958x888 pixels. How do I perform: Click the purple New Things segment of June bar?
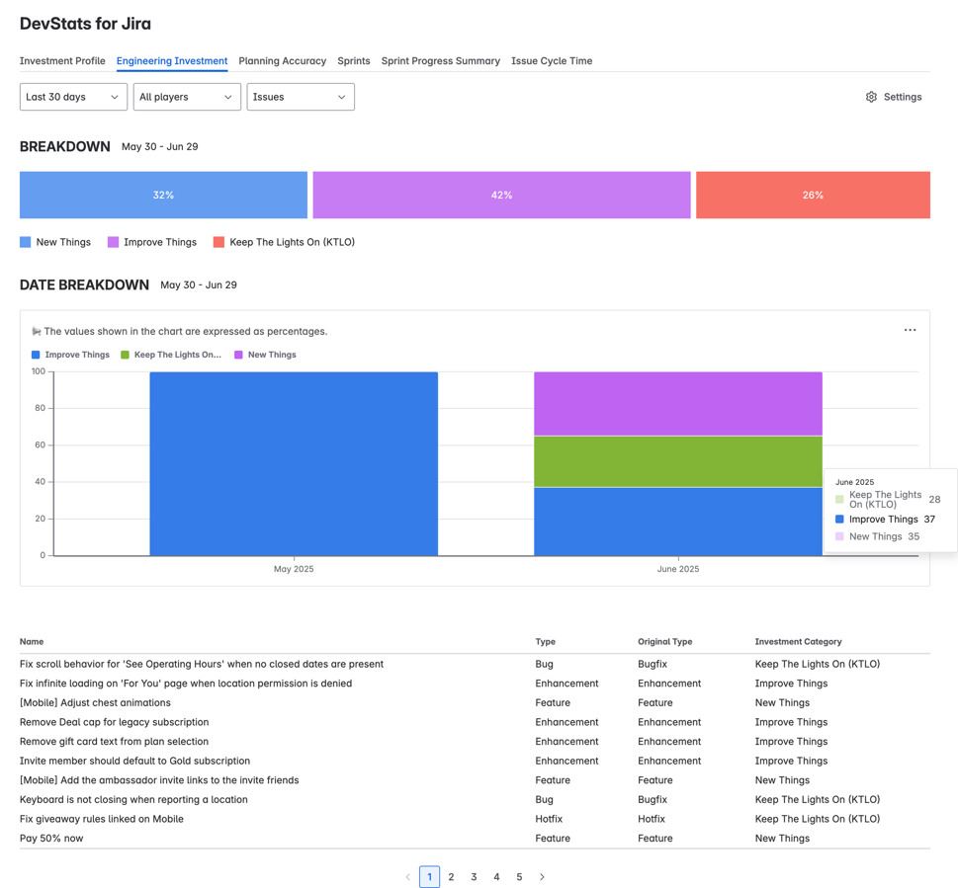(678, 403)
